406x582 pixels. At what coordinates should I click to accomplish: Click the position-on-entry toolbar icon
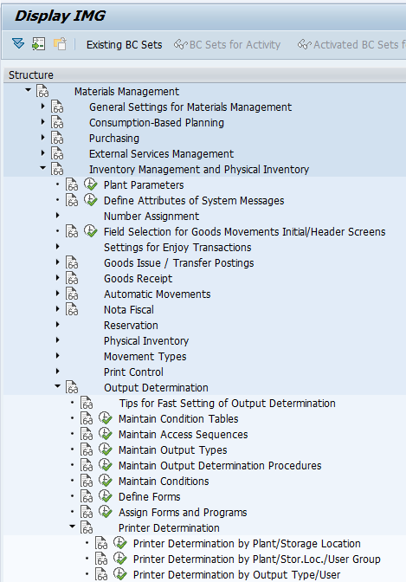coord(39,44)
